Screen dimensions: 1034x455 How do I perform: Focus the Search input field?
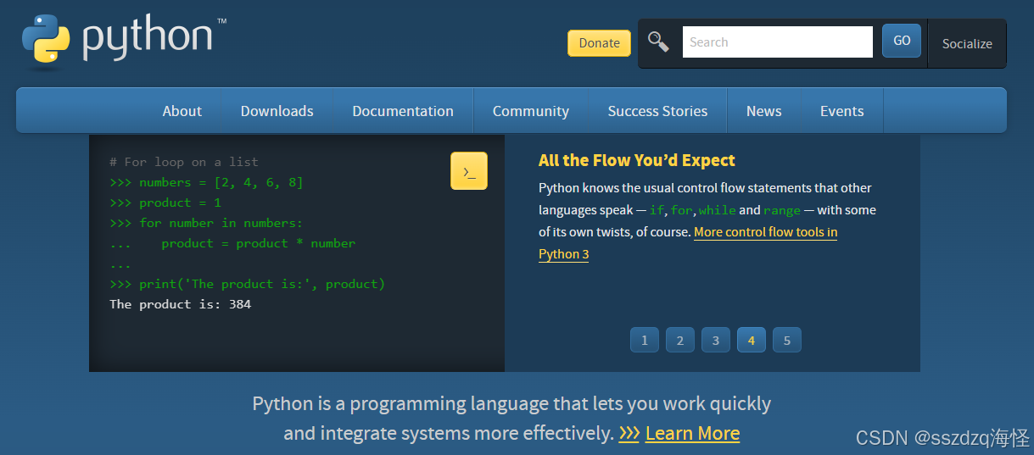click(777, 42)
